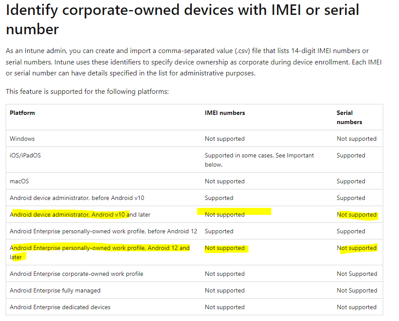Click the macOS platform cell
The height and width of the screenshot is (321, 399).
[19, 181]
